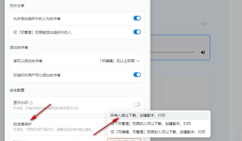This screenshot has width=242, height=141.
Task: Click the book reader count icon
Action: click(203, 24)
